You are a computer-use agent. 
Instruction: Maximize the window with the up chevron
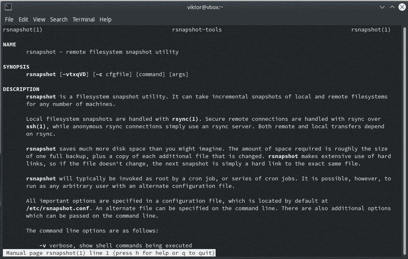pyautogui.click(x=392, y=7)
